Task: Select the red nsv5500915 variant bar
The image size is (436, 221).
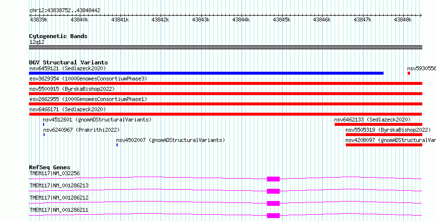Action: point(225,94)
